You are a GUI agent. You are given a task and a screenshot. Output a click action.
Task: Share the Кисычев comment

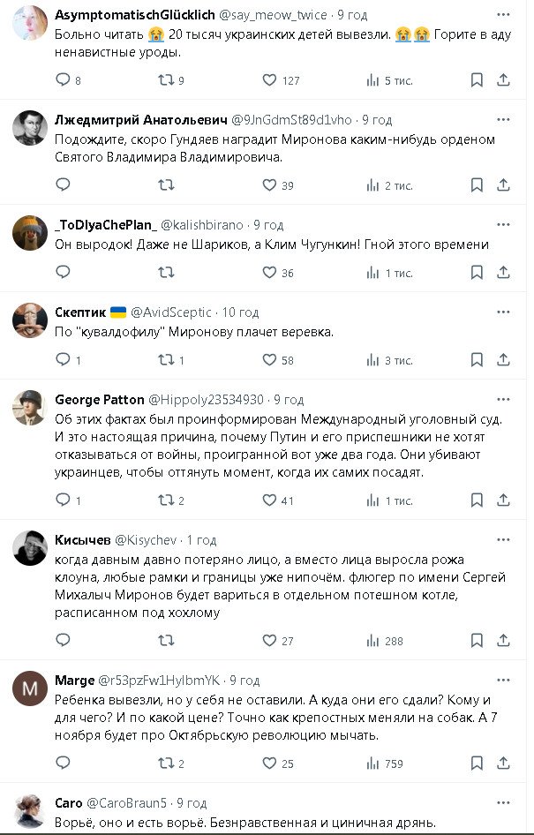click(x=504, y=641)
